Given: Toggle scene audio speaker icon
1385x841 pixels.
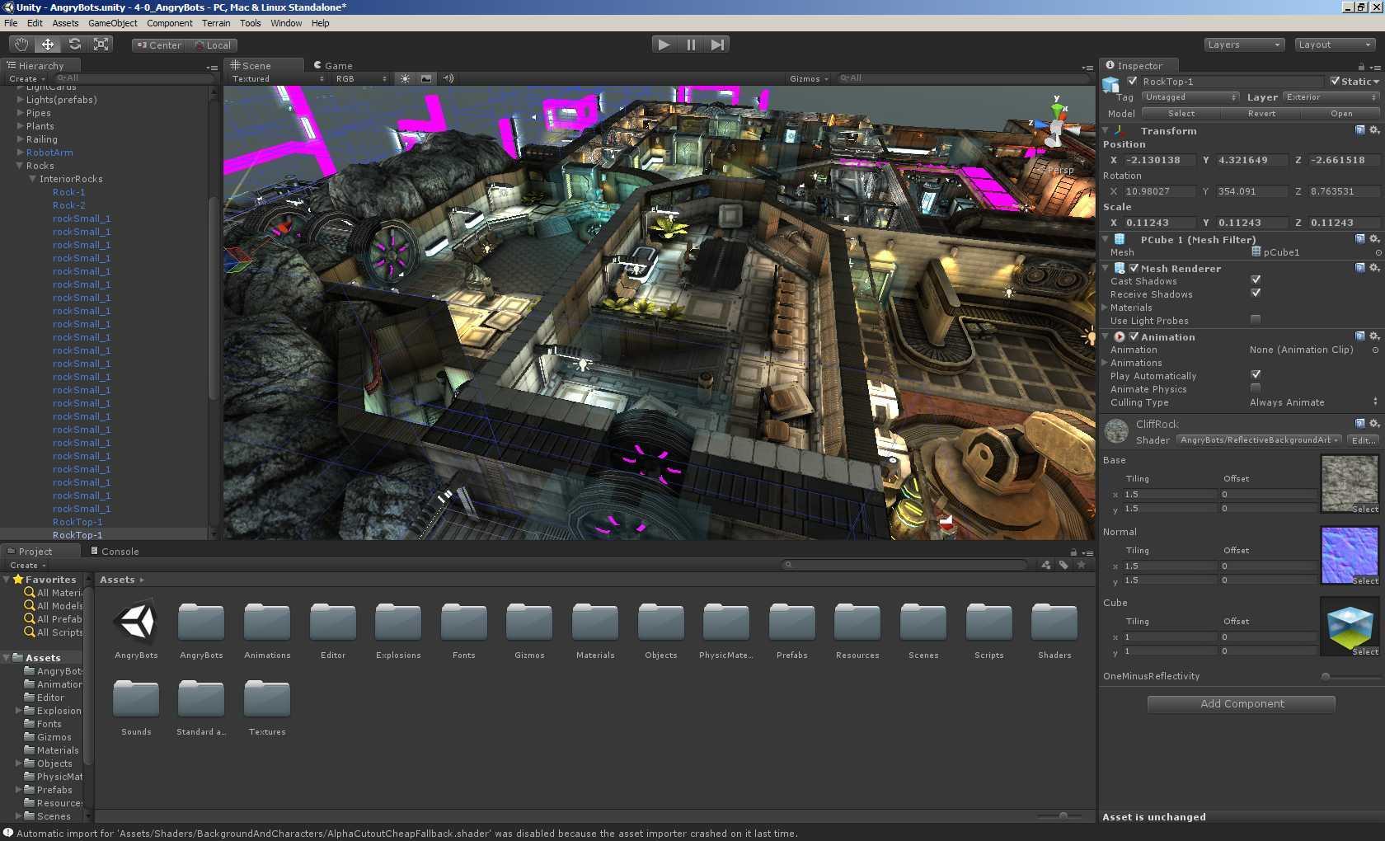Looking at the screenshot, I should click(448, 79).
